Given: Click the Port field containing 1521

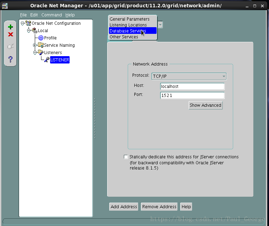Looking at the screenshot, I should point(192,96).
